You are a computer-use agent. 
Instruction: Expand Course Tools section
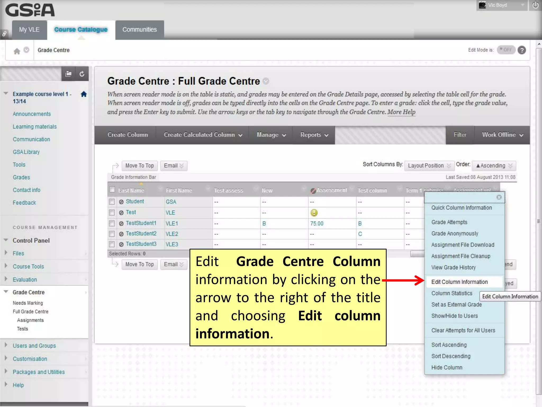pos(6,266)
